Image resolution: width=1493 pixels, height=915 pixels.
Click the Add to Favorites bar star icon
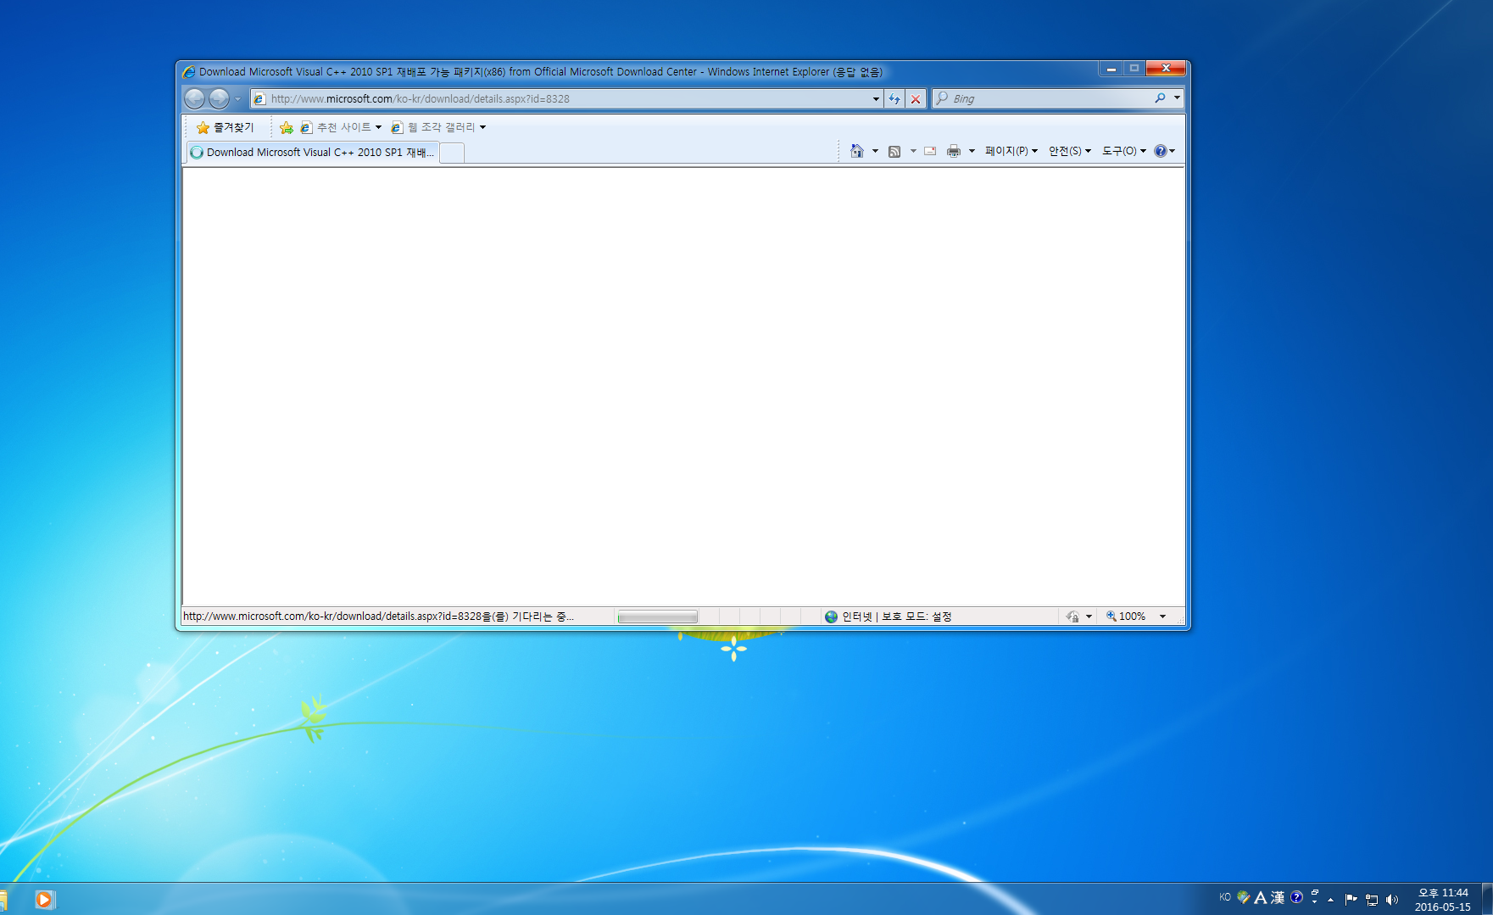(287, 127)
